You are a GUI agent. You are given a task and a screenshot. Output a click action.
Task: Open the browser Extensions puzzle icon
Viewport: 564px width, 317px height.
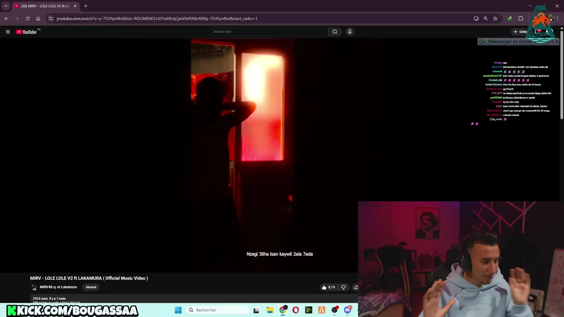pyautogui.click(x=520, y=18)
